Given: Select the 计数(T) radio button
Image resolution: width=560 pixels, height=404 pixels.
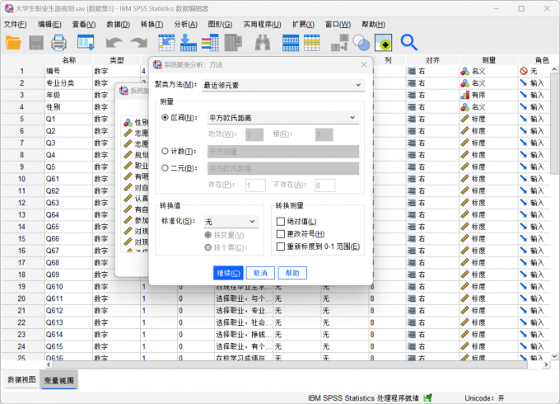Looking at the screenshot, I should [x=165, y=151].
